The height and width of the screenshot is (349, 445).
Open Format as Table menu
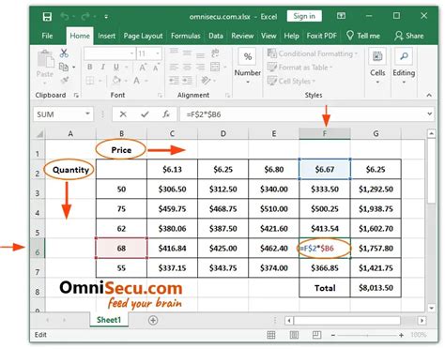(x=299, y=68)
